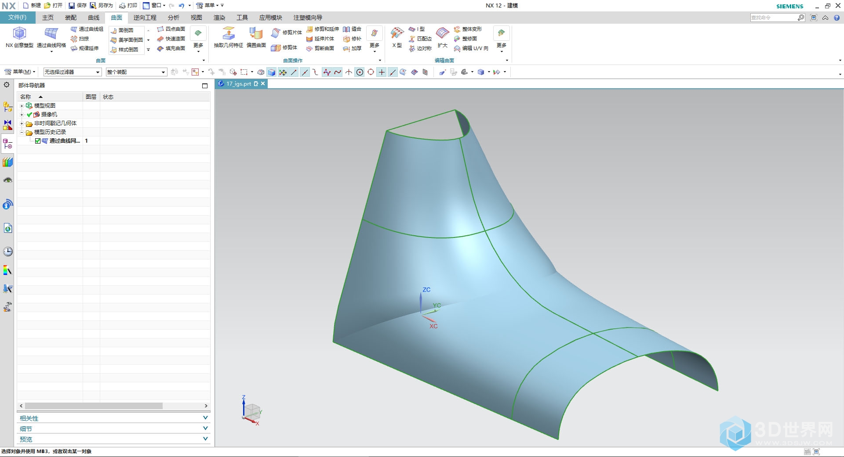Switch to the 分析 ribbon tab
844x457 pixels.
point(174,18)
